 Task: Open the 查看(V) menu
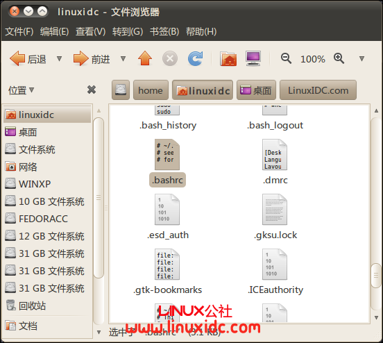pos(90,31)
